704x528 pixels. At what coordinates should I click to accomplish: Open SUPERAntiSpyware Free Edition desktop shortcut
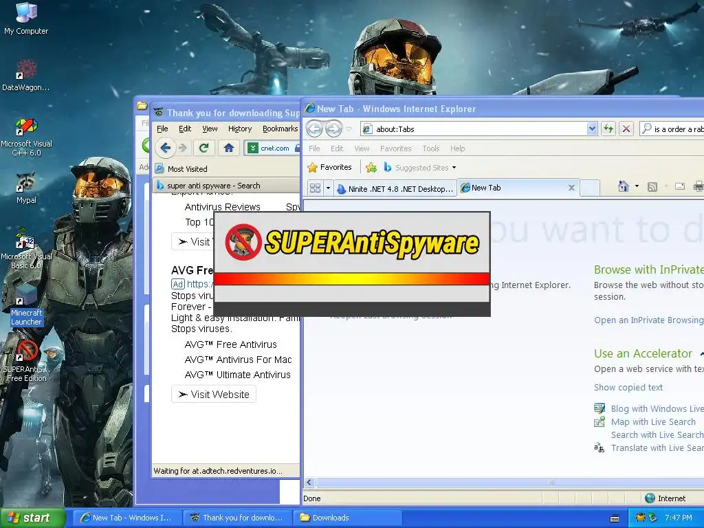[26, 360]
